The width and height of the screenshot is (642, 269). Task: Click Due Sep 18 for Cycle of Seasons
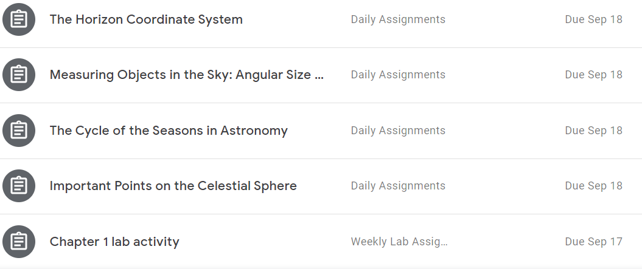tap(593, 131)
